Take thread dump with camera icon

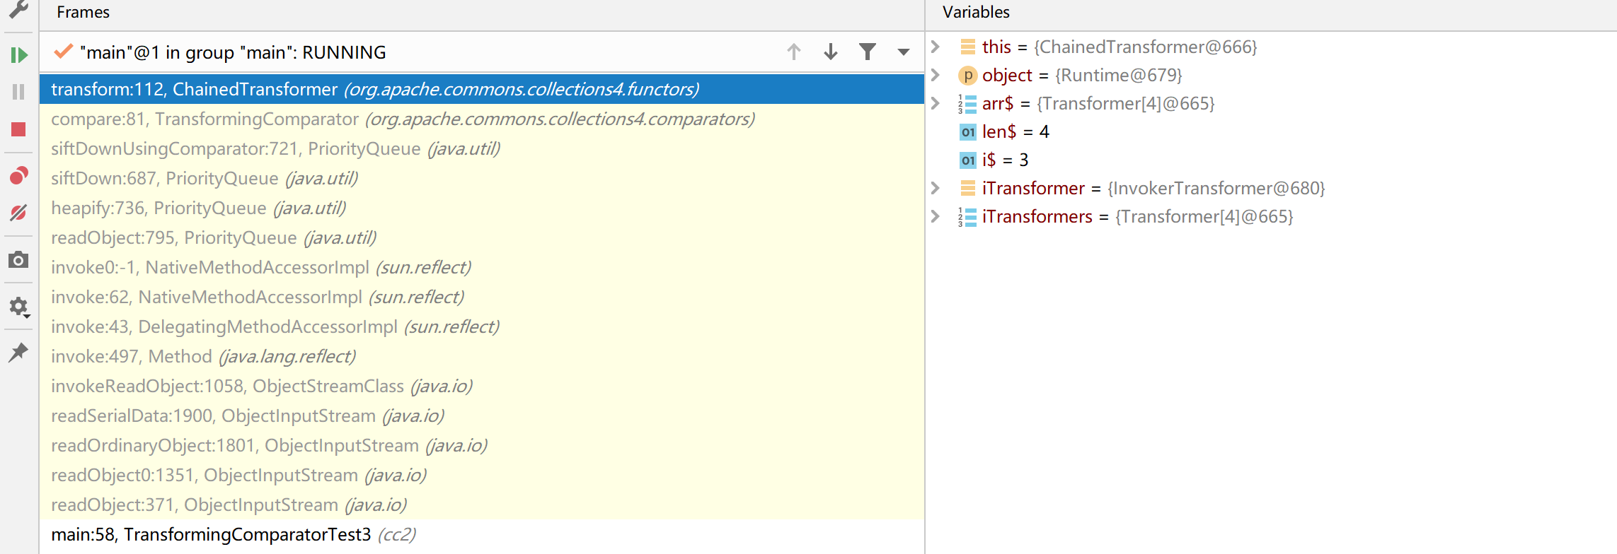[x=18, y=260]
